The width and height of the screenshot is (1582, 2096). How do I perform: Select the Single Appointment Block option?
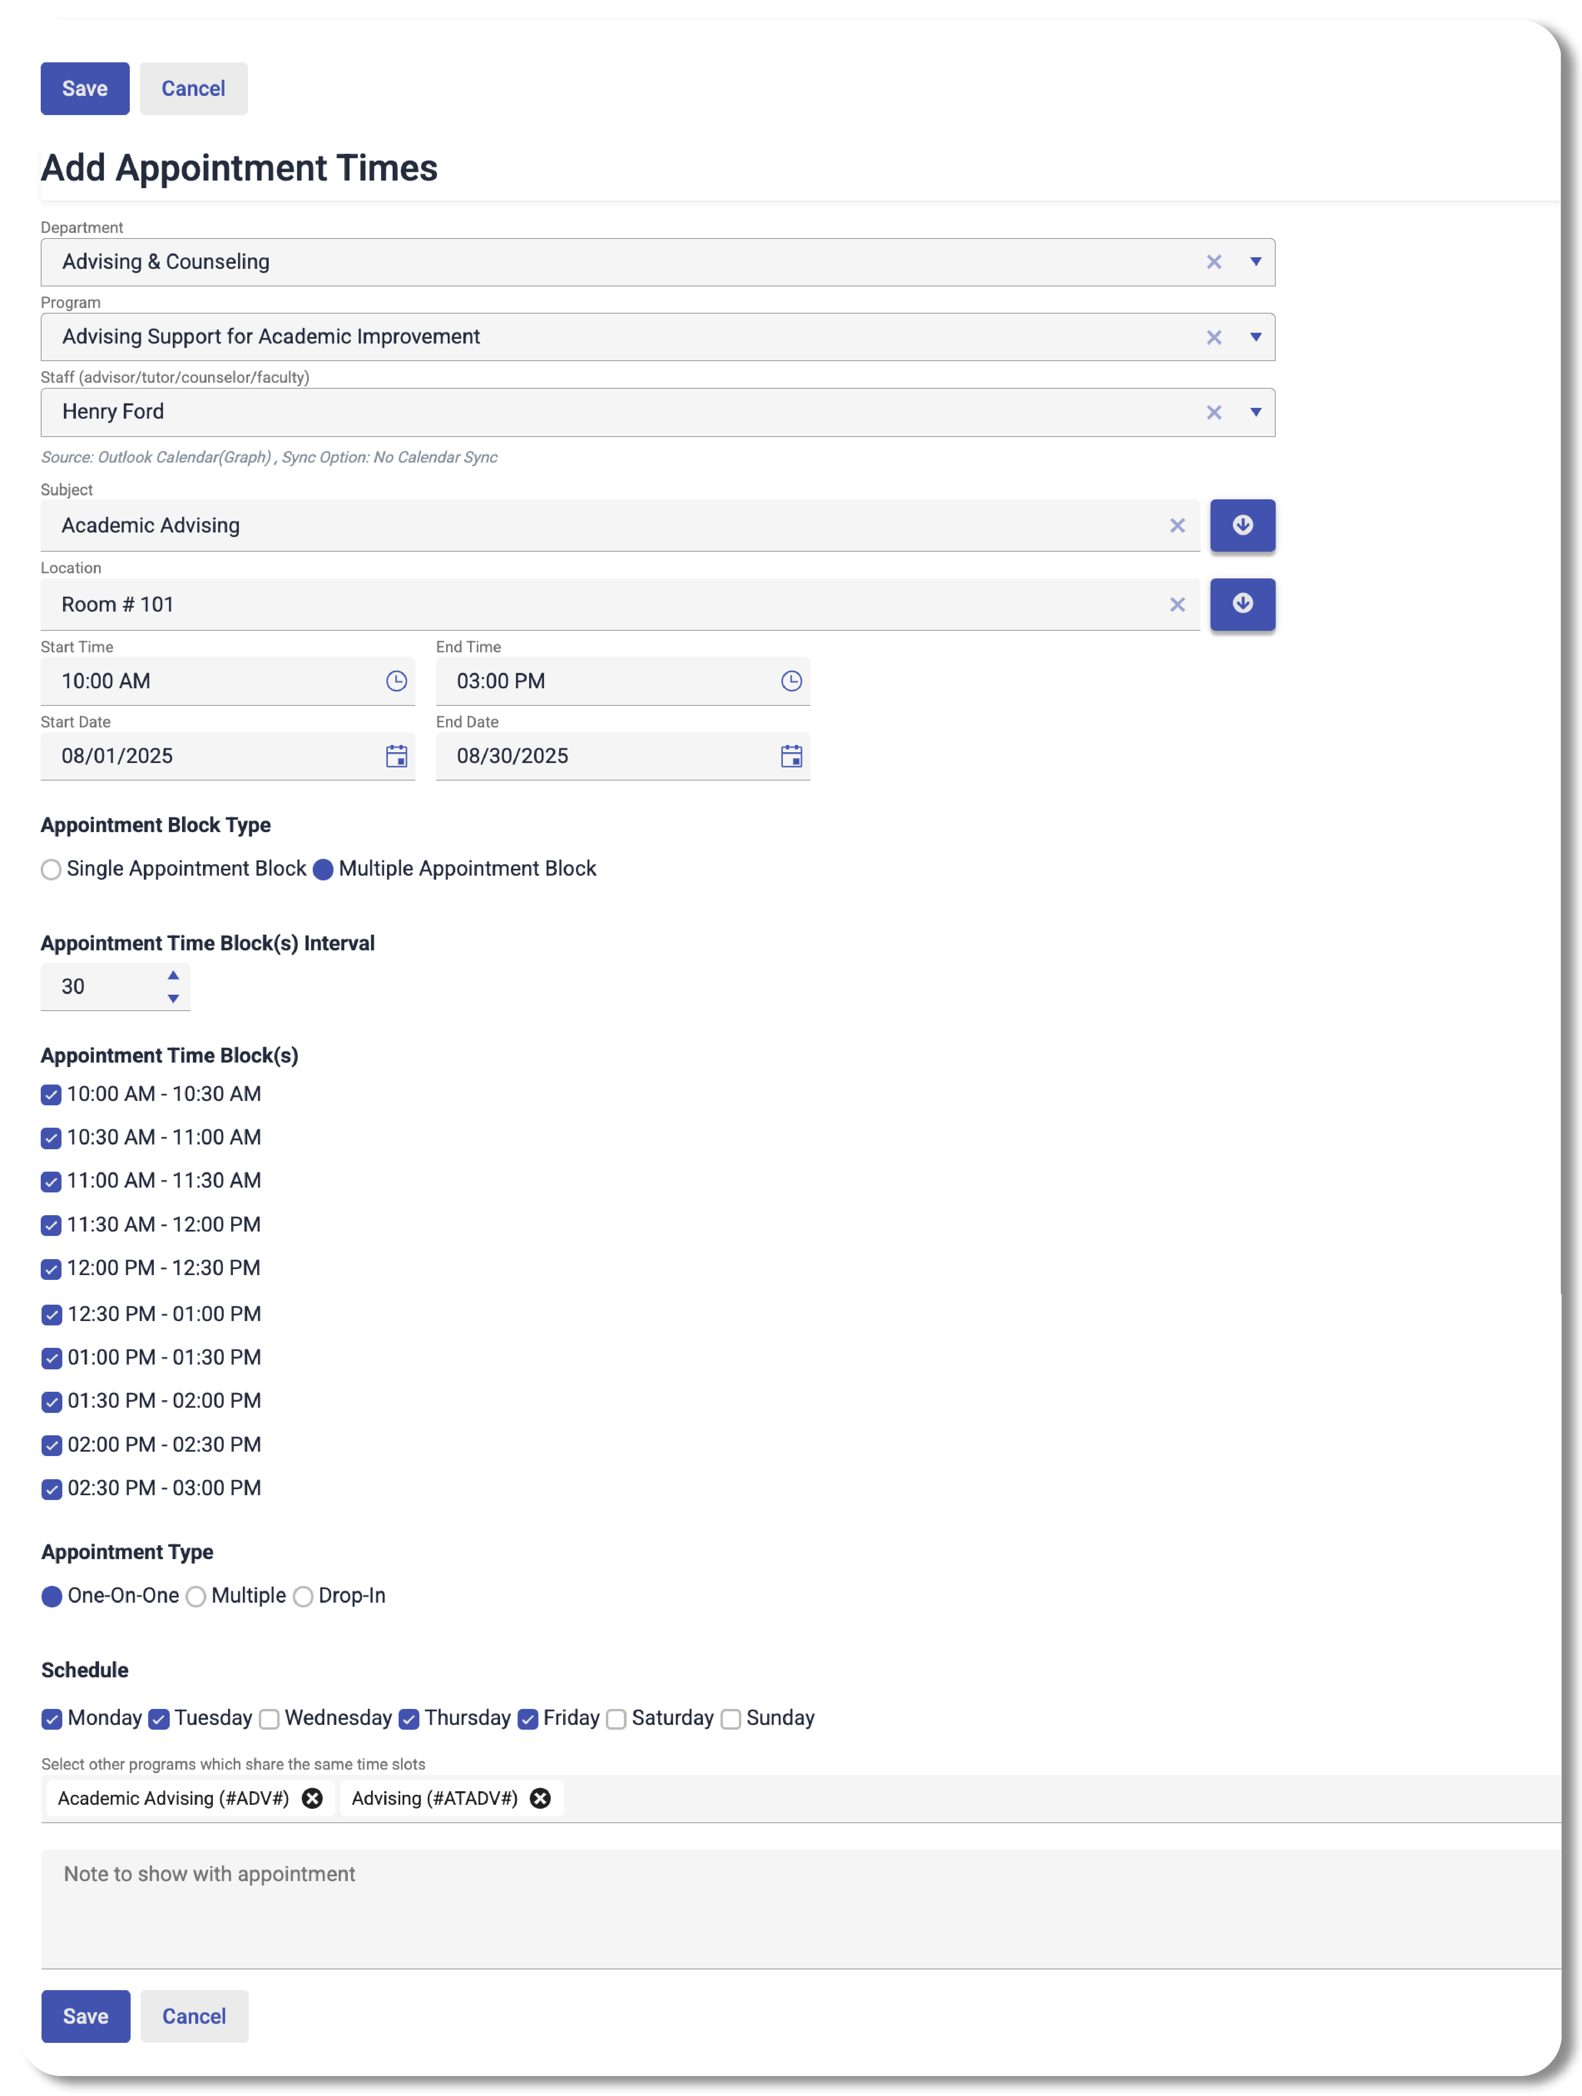click(x=51, y=870)
